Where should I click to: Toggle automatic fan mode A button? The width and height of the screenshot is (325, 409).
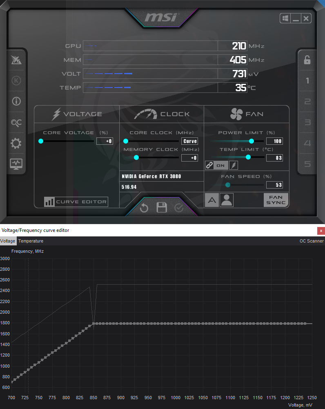212,200
